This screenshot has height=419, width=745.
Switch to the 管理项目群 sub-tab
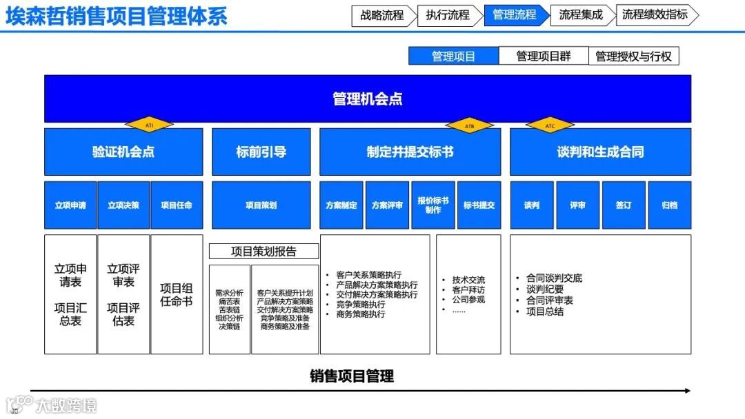pos(544,56)
